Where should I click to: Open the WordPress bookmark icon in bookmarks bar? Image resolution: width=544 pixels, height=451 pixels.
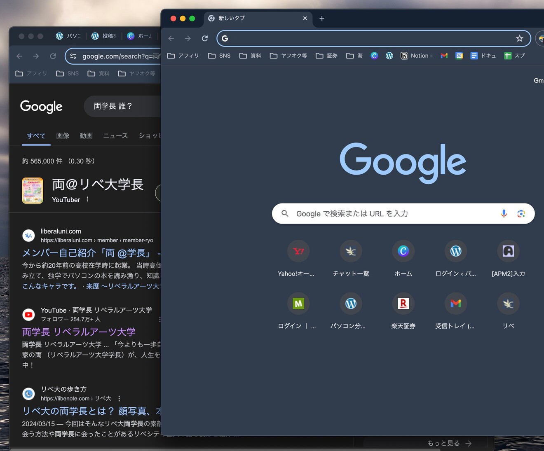[x=389, y=56]
